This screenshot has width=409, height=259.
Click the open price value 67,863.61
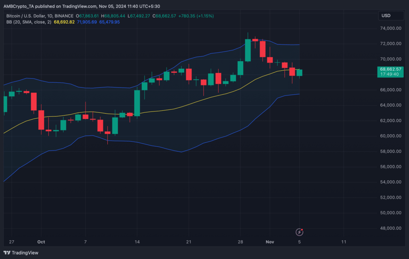tap(89, 16)
